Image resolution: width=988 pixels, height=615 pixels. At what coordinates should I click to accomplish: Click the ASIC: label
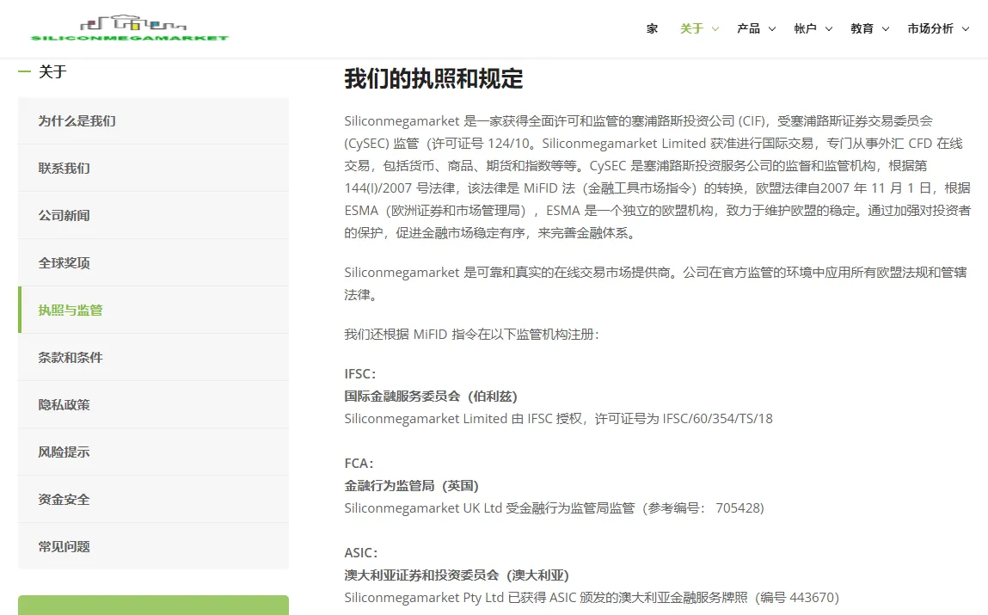[361, 552]
